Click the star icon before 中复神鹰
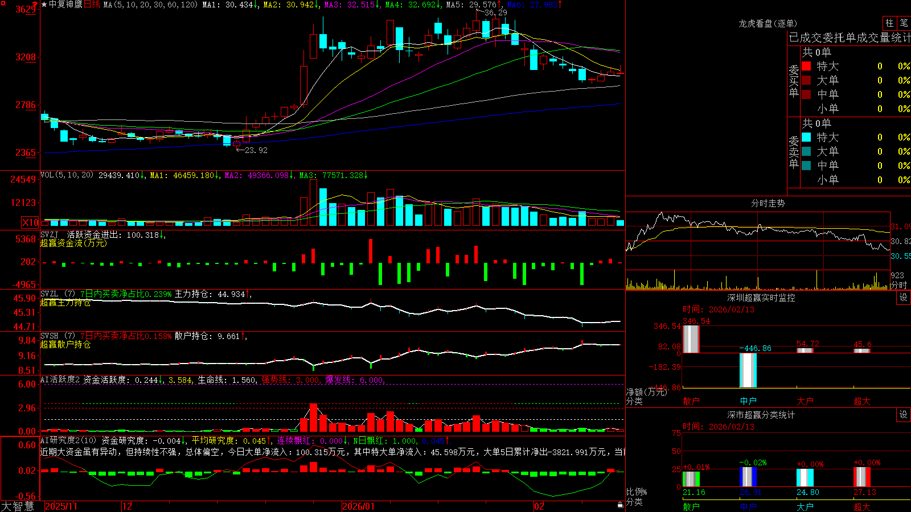This screenshot has width=911, height=512. (x=44, y=5)
